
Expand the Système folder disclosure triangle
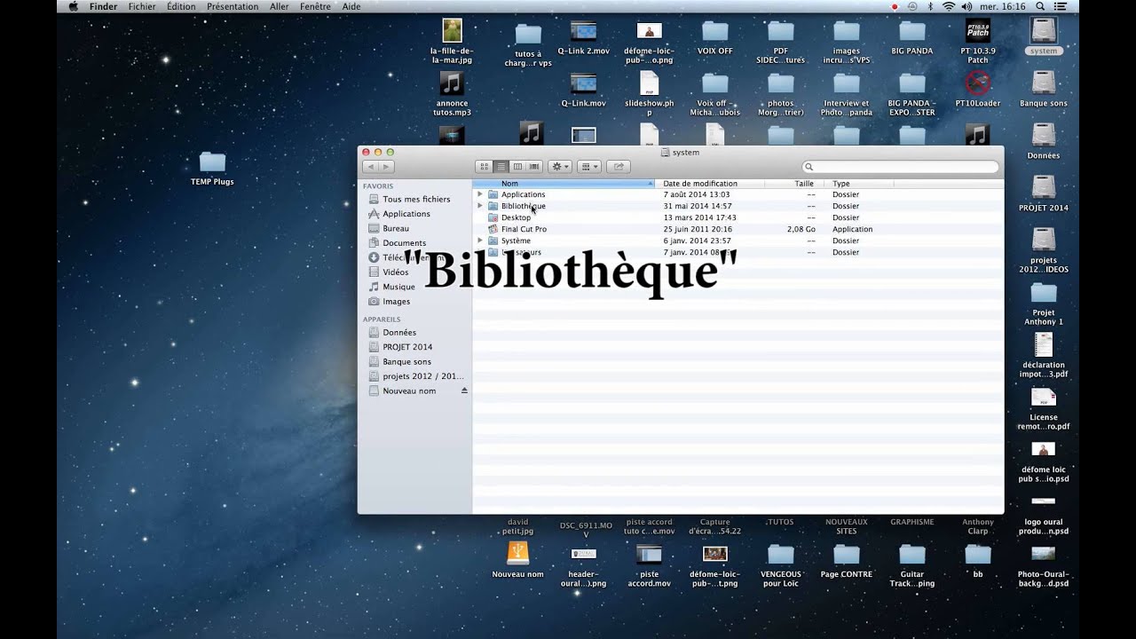[480, 241]
